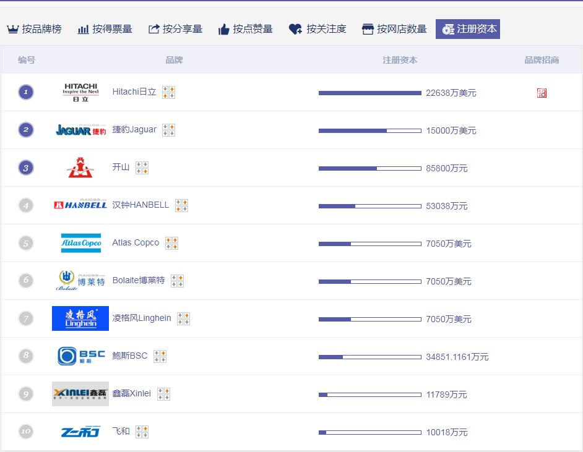Click the thumbs-up icon beside 按点赞量
The width and height of the screenshot is (583, 452).
[x=223, y=29]
